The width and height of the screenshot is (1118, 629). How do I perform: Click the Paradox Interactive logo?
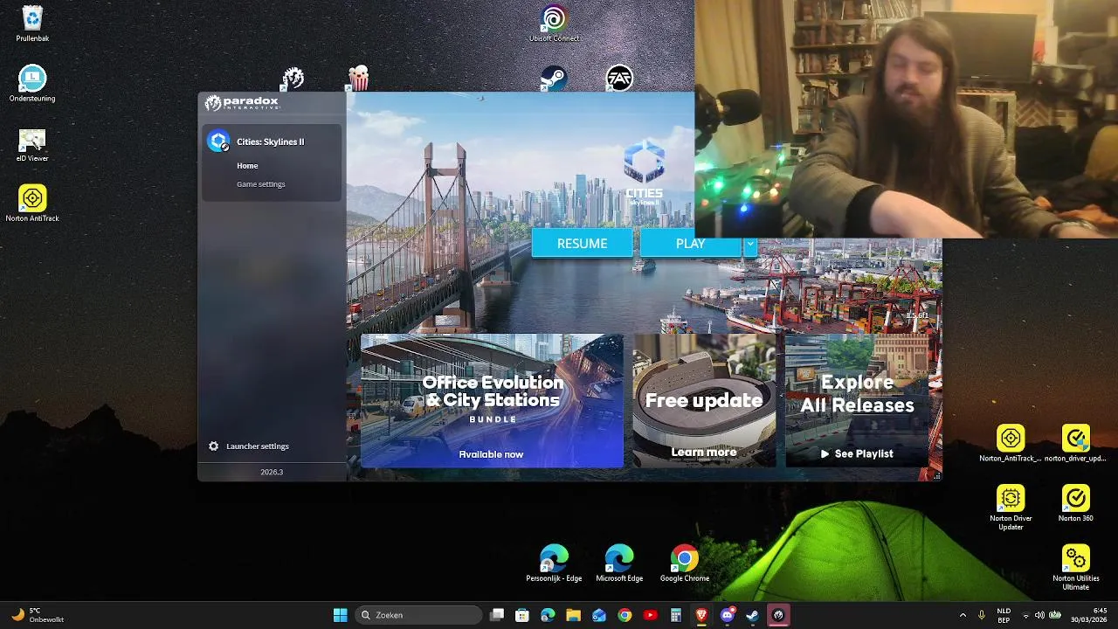pos(242,103)
